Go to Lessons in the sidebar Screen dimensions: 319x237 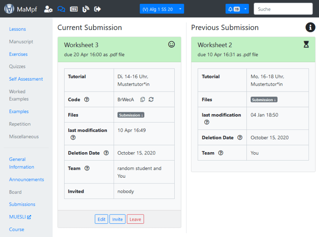pyautogui.click(x=17, y=29)
